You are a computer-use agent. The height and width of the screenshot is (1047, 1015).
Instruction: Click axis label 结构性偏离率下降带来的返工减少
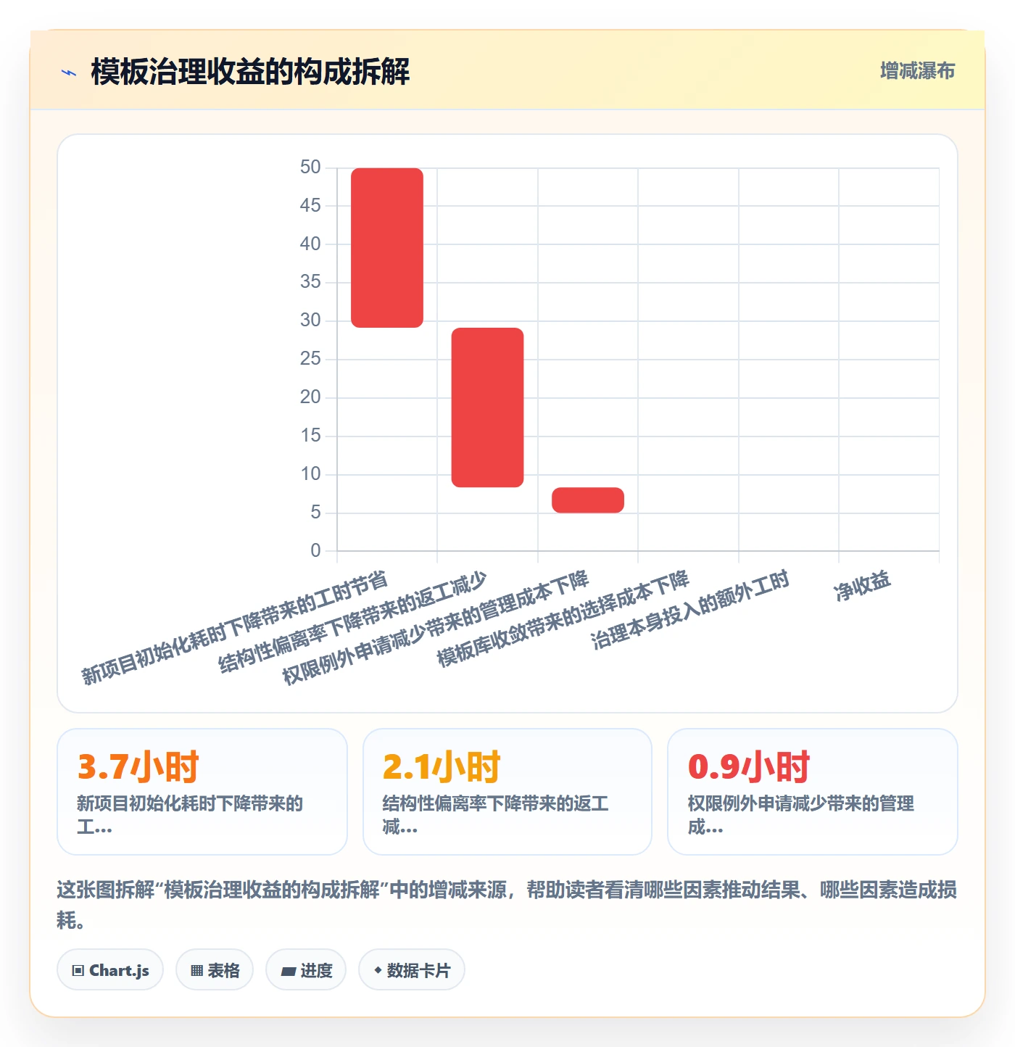tap(353, 623)
